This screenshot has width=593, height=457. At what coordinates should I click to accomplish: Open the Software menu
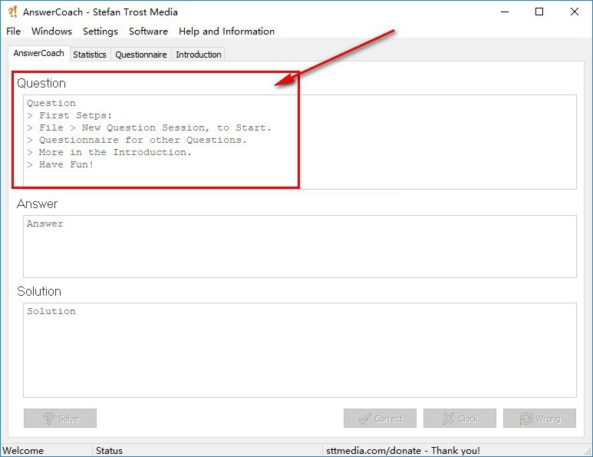148,31
